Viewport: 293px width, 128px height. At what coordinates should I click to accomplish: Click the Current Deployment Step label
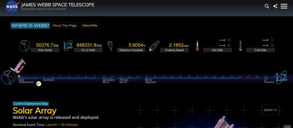[x=31, y=104]
